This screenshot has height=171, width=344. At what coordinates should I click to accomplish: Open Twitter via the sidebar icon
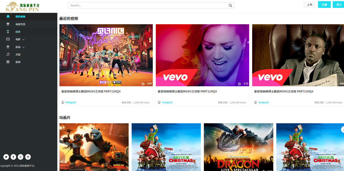pyautogui.click(x=6, y=157)
